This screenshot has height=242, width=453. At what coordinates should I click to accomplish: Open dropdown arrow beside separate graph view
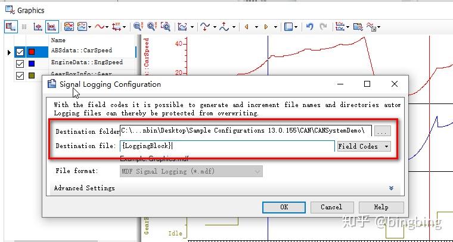[x=90, y=27]
